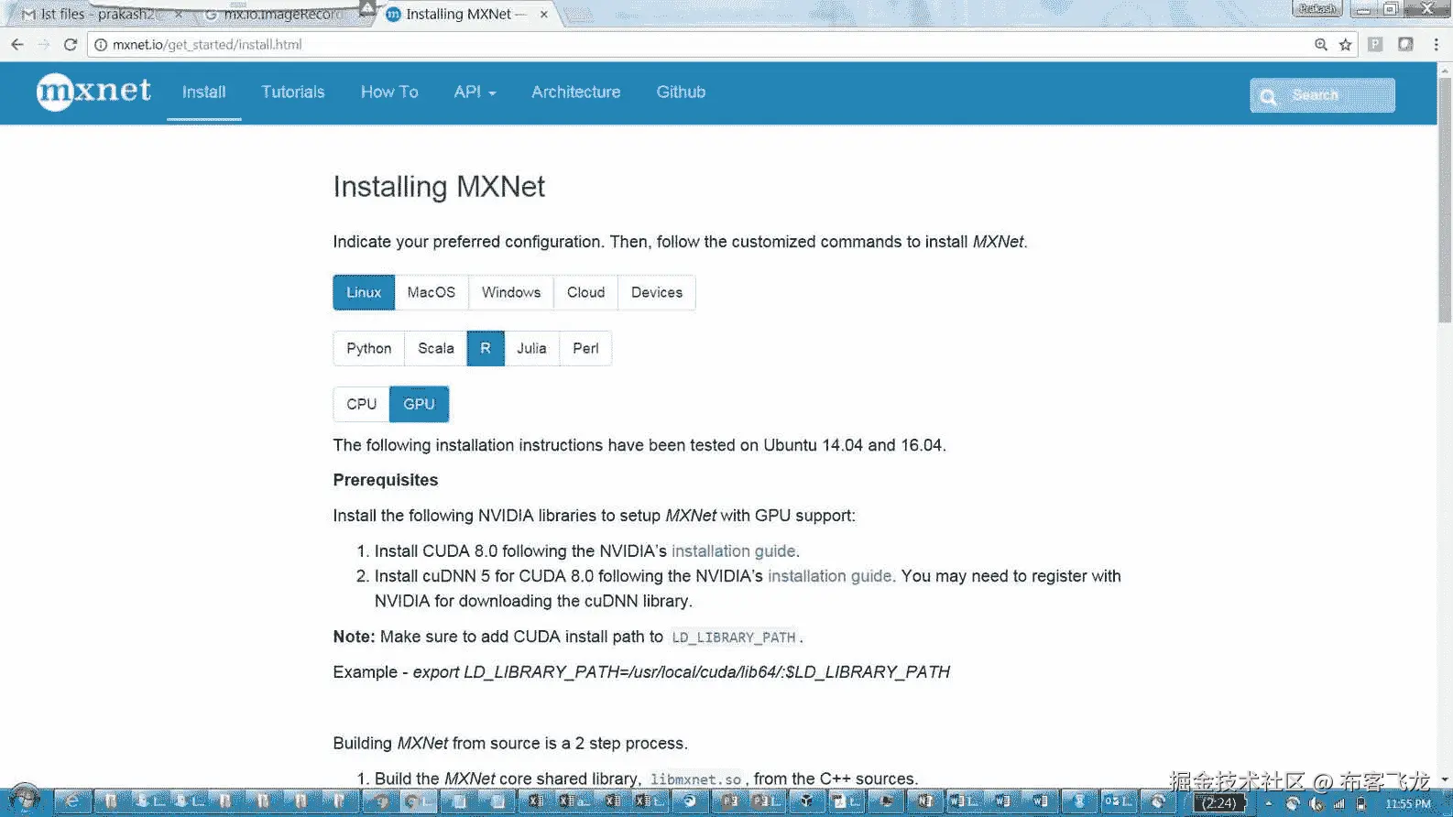Click the battery icon in the system tray
The height and width of the screenshot is (817, 1453).
pos(1360,803)
